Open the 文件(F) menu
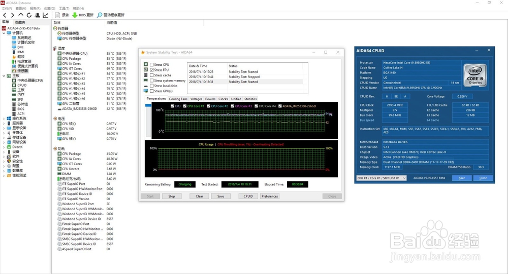The height and width of the screenshot is (274, 508). tap(7, 9)
